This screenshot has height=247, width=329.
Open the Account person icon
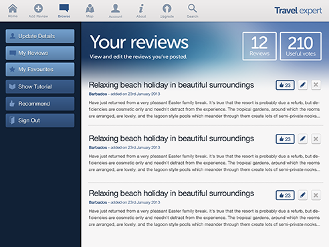[x=116, y=9]
